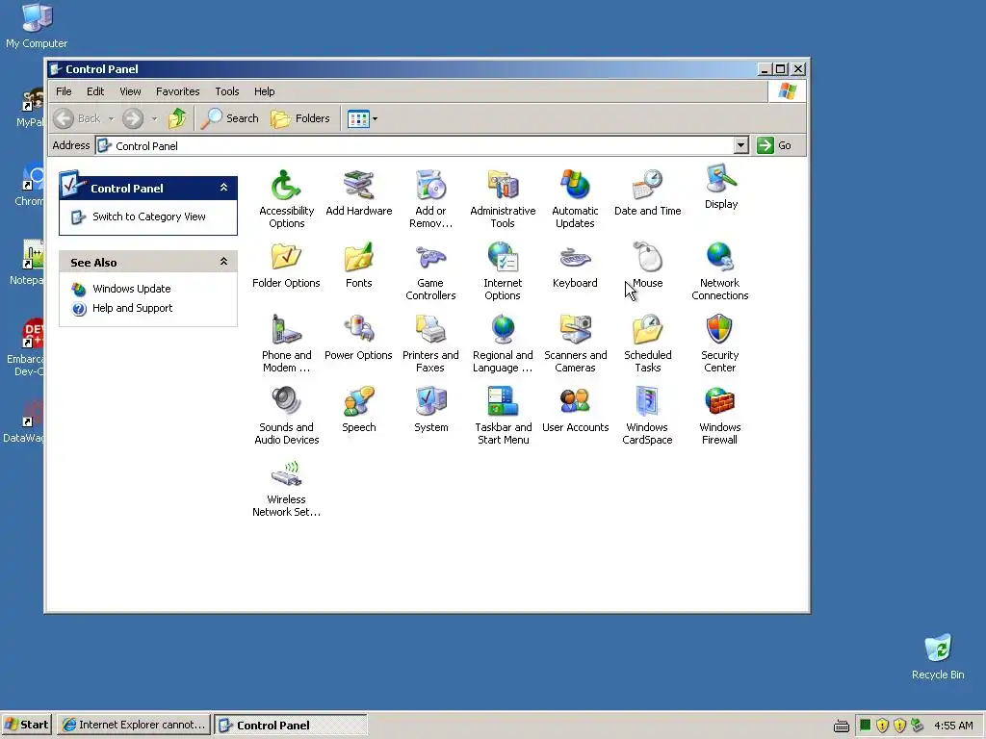The image size is (986, 739).
Task: Click the Control Panel taskbar button
Action: coord(291,725)
